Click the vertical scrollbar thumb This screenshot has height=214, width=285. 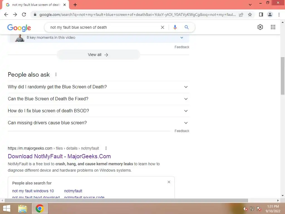tap(282, 76)
